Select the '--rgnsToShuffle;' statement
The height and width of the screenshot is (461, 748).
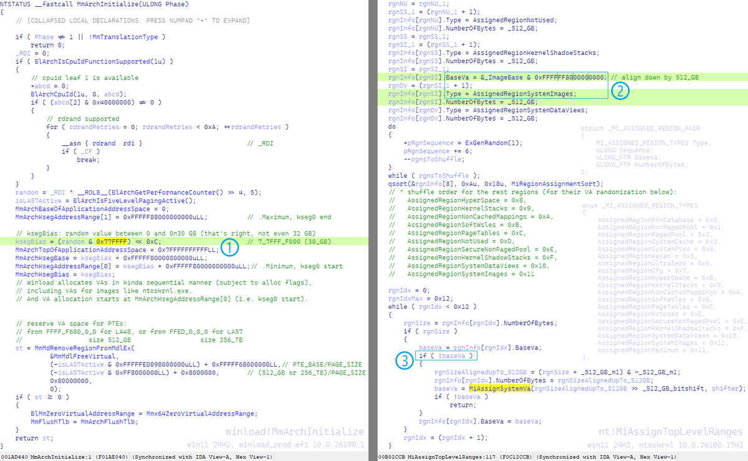[x=433, y=159]
